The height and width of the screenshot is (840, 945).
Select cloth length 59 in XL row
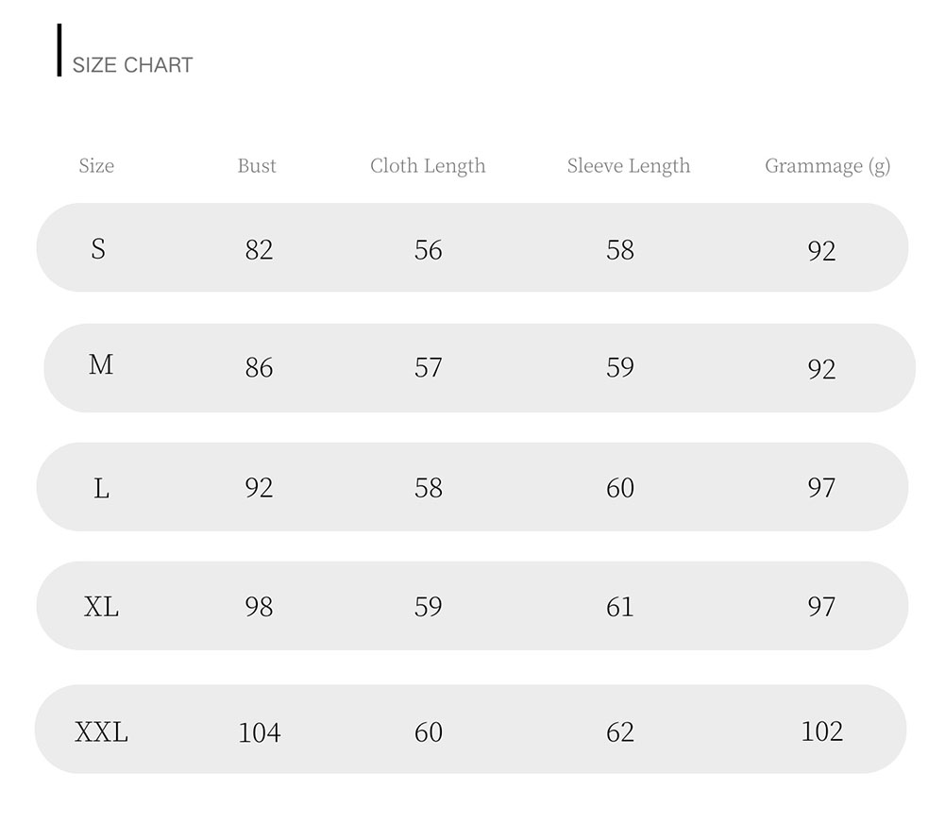click(429, 607)
